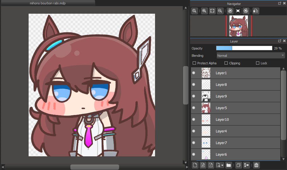Rotate canvas clockwise in Navigator
This screenshot has height=170, width=287.
246,11
